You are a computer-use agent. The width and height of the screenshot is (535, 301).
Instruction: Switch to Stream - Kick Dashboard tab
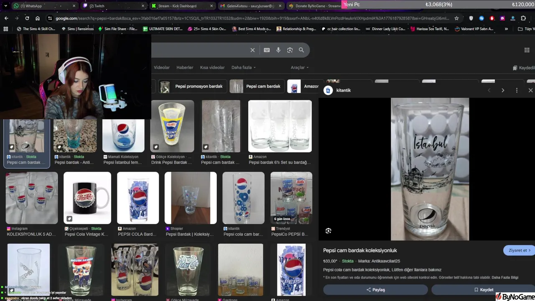tap(183, 6)
